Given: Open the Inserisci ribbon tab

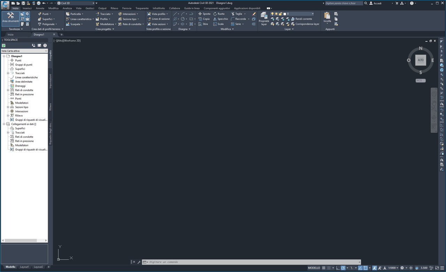Looking at the screenshot, I should (x=27, y=8).
